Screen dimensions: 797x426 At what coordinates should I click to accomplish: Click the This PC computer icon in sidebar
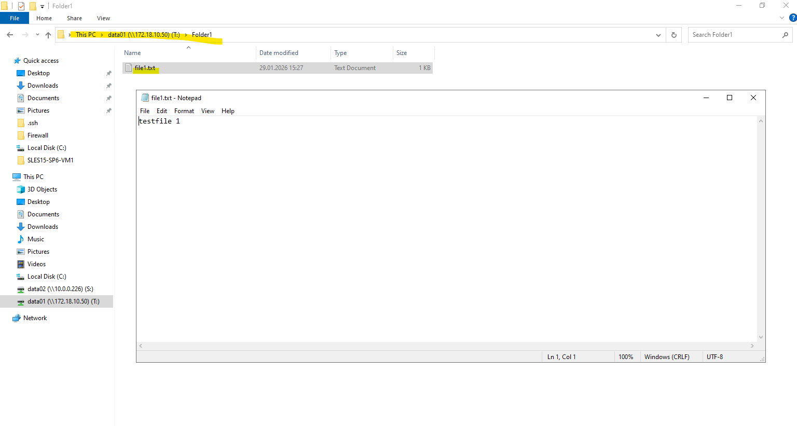[17, 177]
